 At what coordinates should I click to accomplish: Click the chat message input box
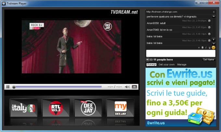[x=181, y=53]
